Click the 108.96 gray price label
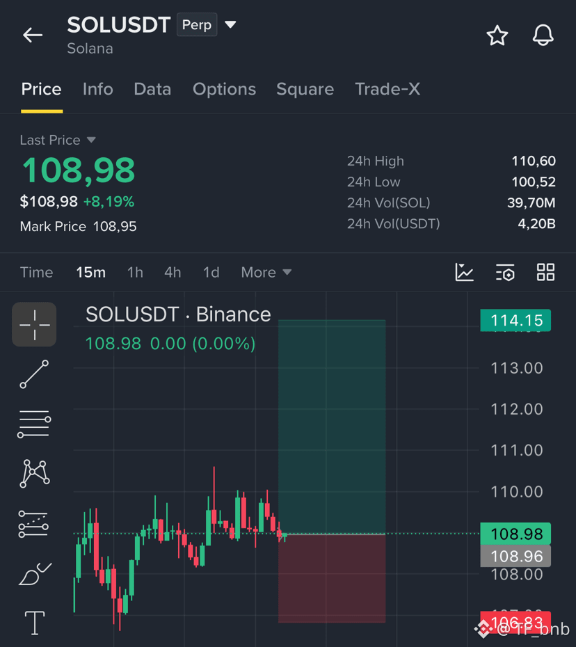 tap(515, 557)
